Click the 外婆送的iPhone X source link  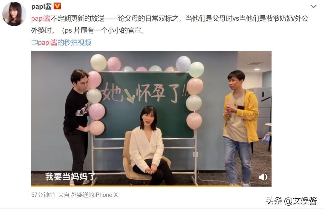click(94, 195)
